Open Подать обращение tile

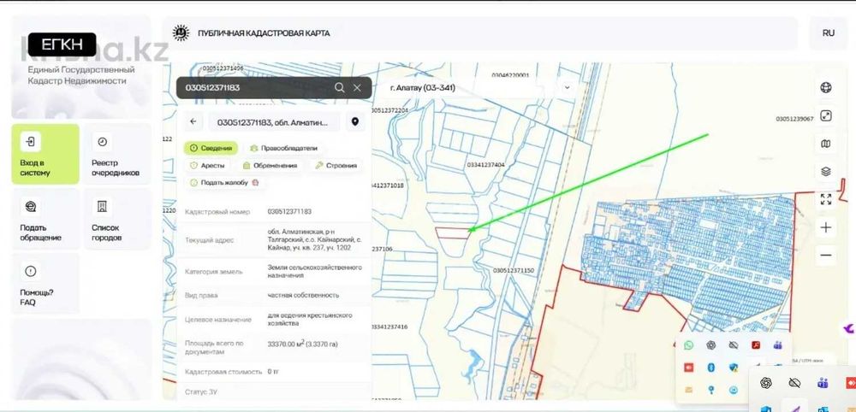(x=45, y=219)
